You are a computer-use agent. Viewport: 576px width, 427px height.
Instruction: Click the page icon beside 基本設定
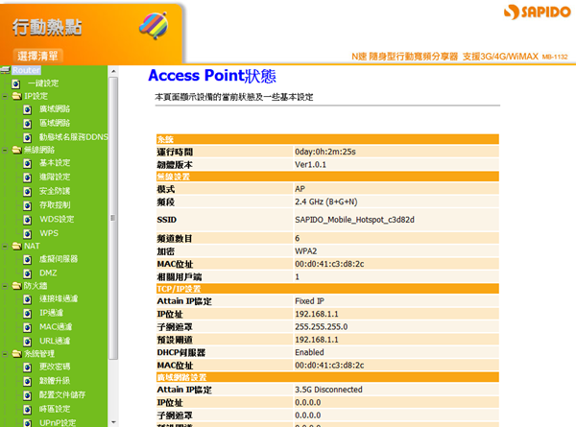[x=27, y=163]
